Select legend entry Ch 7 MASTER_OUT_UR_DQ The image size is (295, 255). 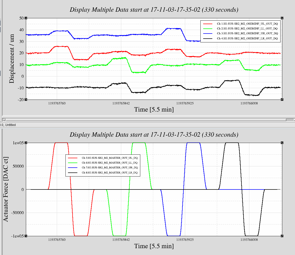pos(103,168)
